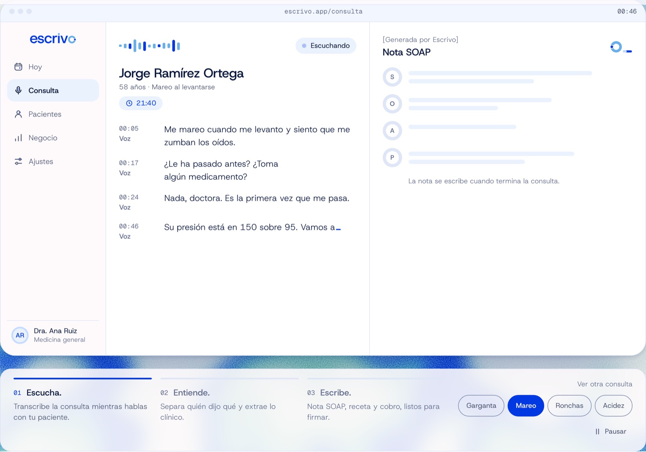
Task: Open the Hoy section
Action: 53,67
